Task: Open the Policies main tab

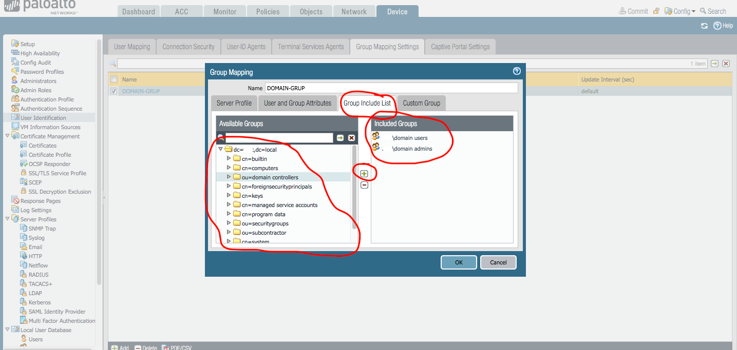Action: click(268, 11)
